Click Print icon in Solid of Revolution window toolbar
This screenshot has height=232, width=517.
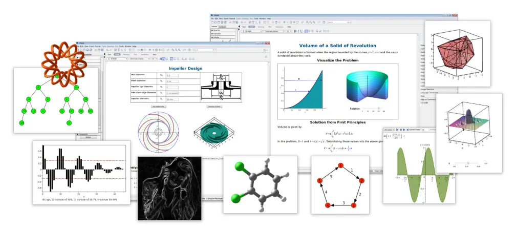[222, 22]
